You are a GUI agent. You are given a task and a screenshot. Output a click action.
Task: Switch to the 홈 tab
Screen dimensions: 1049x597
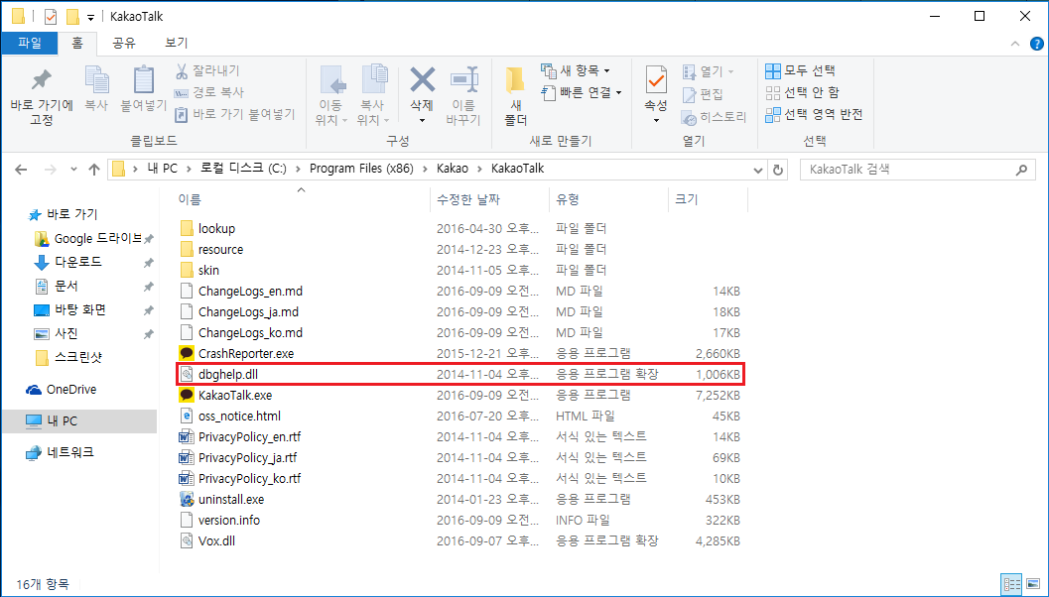77,43
